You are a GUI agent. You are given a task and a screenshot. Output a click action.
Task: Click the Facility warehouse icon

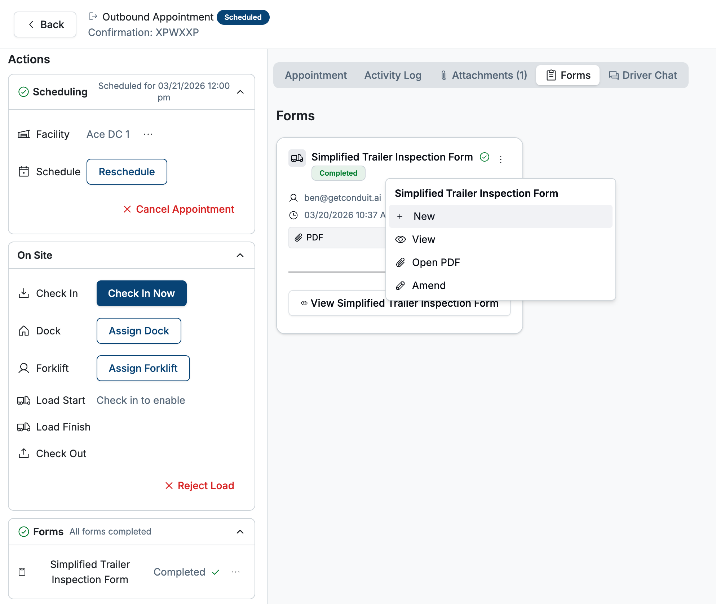click(x=24, y=134)
